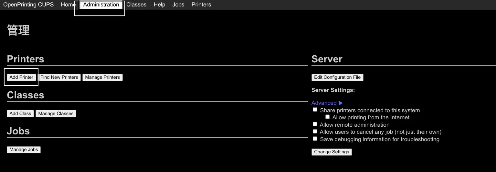Open Manage Printers

tap(102, 77)
